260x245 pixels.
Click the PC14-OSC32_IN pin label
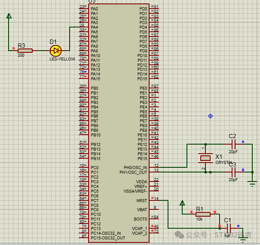[106, 233]
